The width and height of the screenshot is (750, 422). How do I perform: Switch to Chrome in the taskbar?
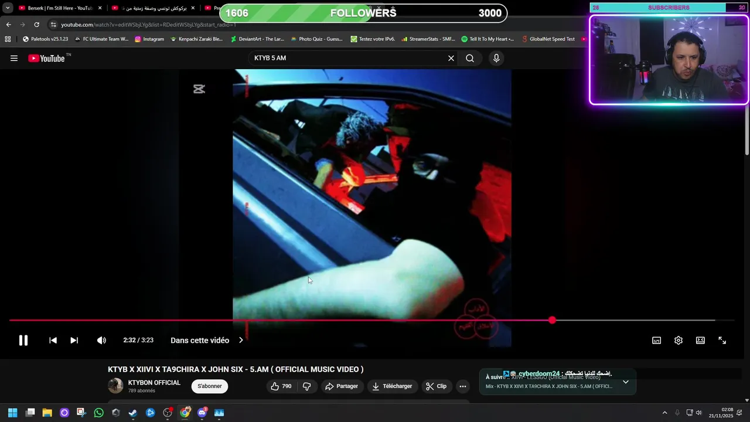185,413
